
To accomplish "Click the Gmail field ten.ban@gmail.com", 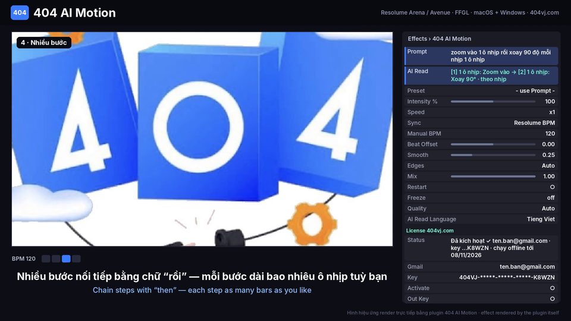I will [x=527, y=267].
